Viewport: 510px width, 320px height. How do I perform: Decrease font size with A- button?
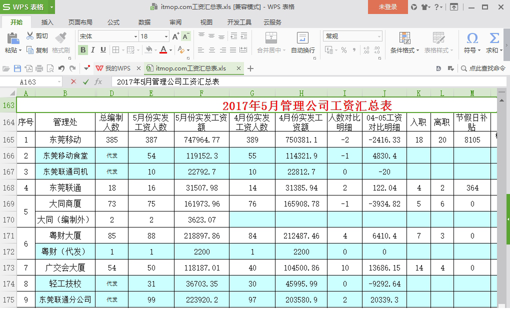(185, 36)
